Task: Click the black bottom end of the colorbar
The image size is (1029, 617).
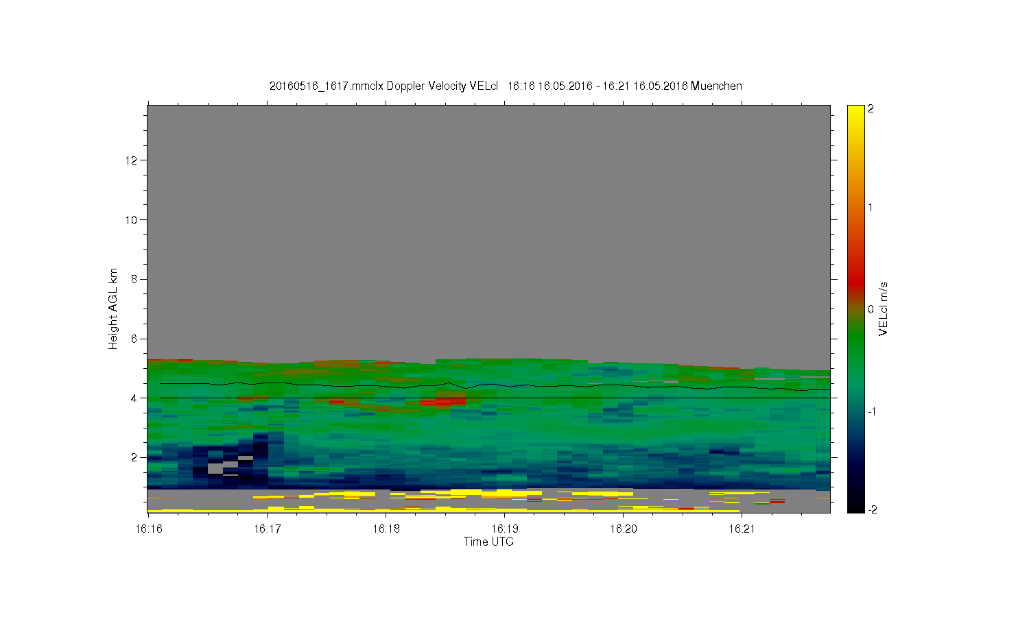Action: pyautogui.click(x=855, y=506)
